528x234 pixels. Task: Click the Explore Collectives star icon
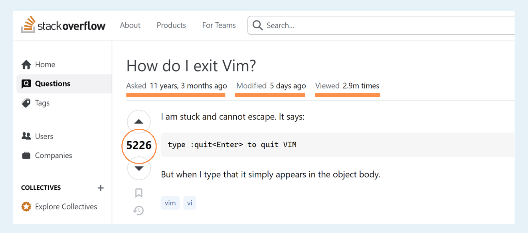pos(26,207)
